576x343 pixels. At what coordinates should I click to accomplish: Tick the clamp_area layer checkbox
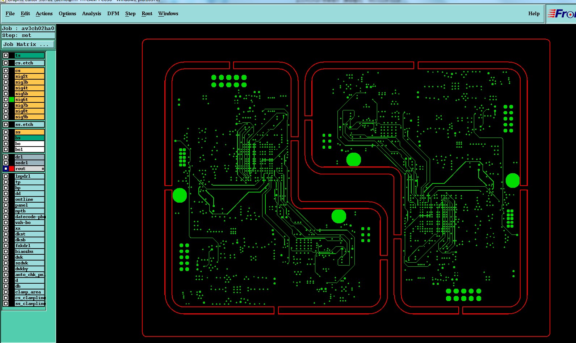pos(6,292)
